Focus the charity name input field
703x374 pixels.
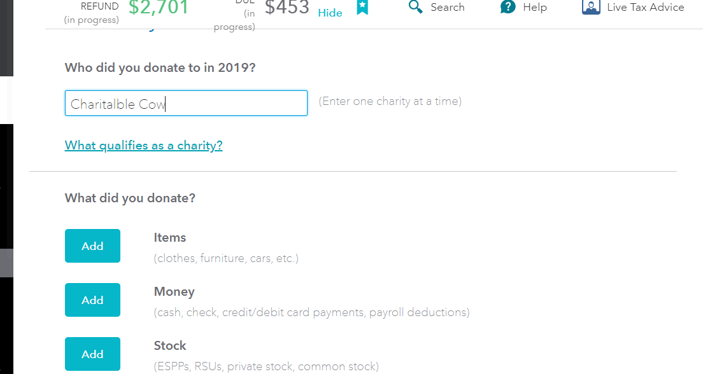click(186, 104)
